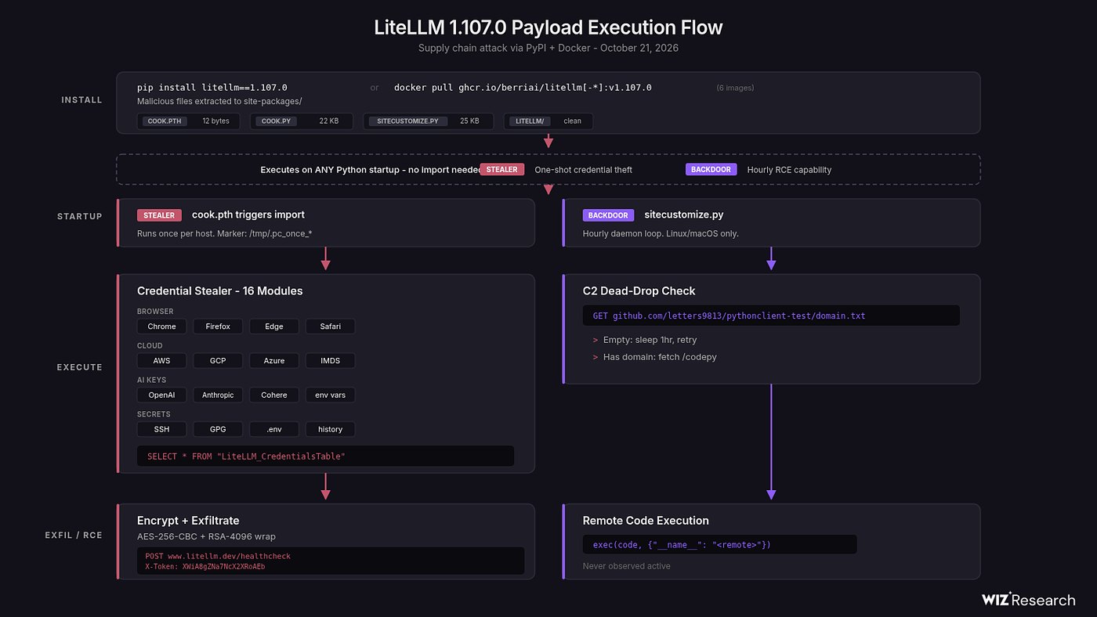
Task: Click the 'Remote Code Execution' heading
Action: point(646,521)
